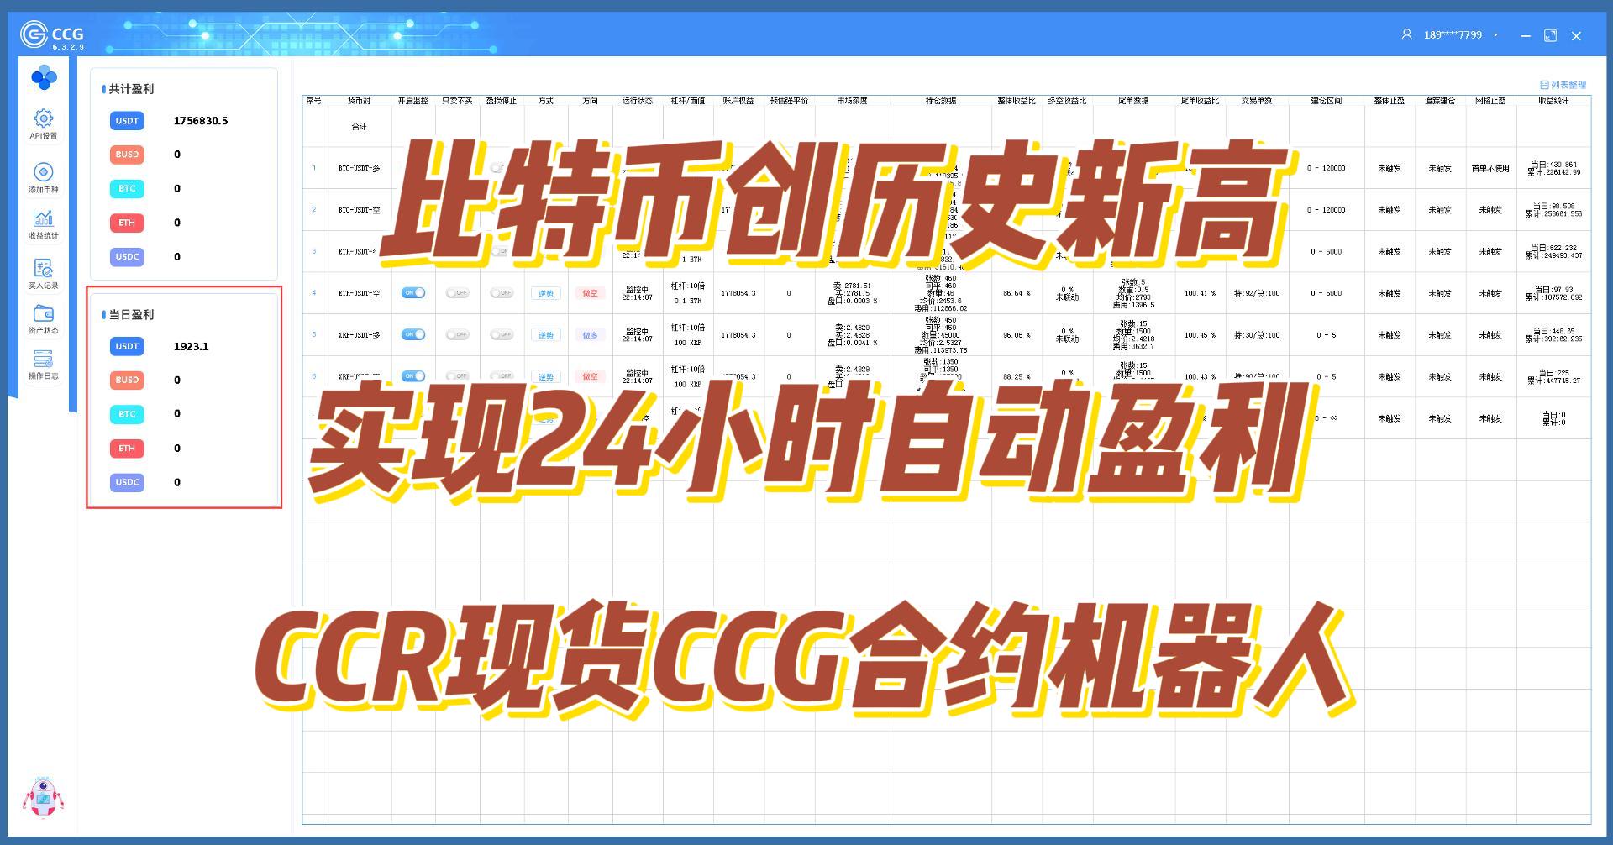The width and height of the screenshot is (1613, 845).
Task: Click the user account avatar icon
Action: [x=1406, y=34]
